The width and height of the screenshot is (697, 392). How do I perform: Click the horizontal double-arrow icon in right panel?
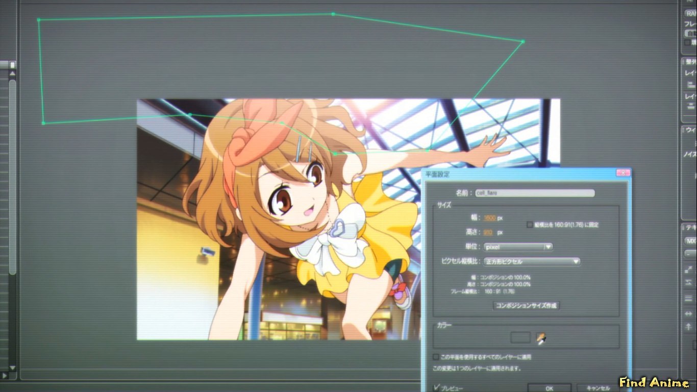pos(689,313)
